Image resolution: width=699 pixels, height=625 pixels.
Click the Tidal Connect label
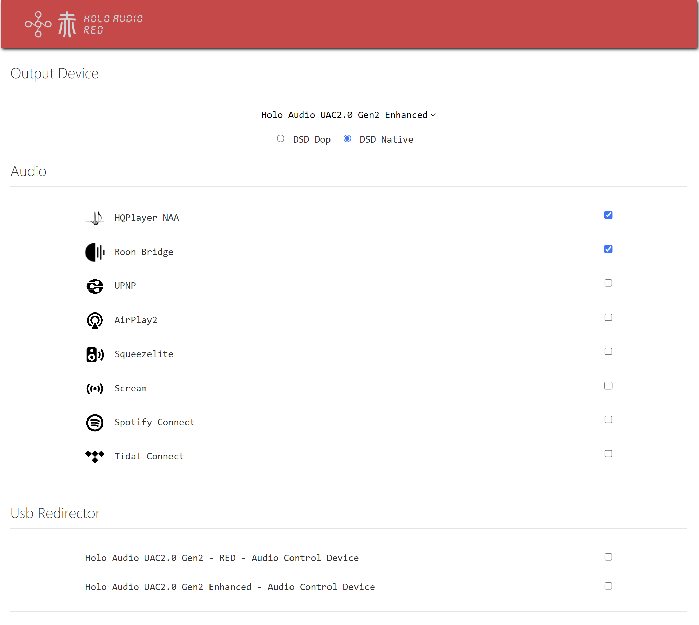(149, 456)
